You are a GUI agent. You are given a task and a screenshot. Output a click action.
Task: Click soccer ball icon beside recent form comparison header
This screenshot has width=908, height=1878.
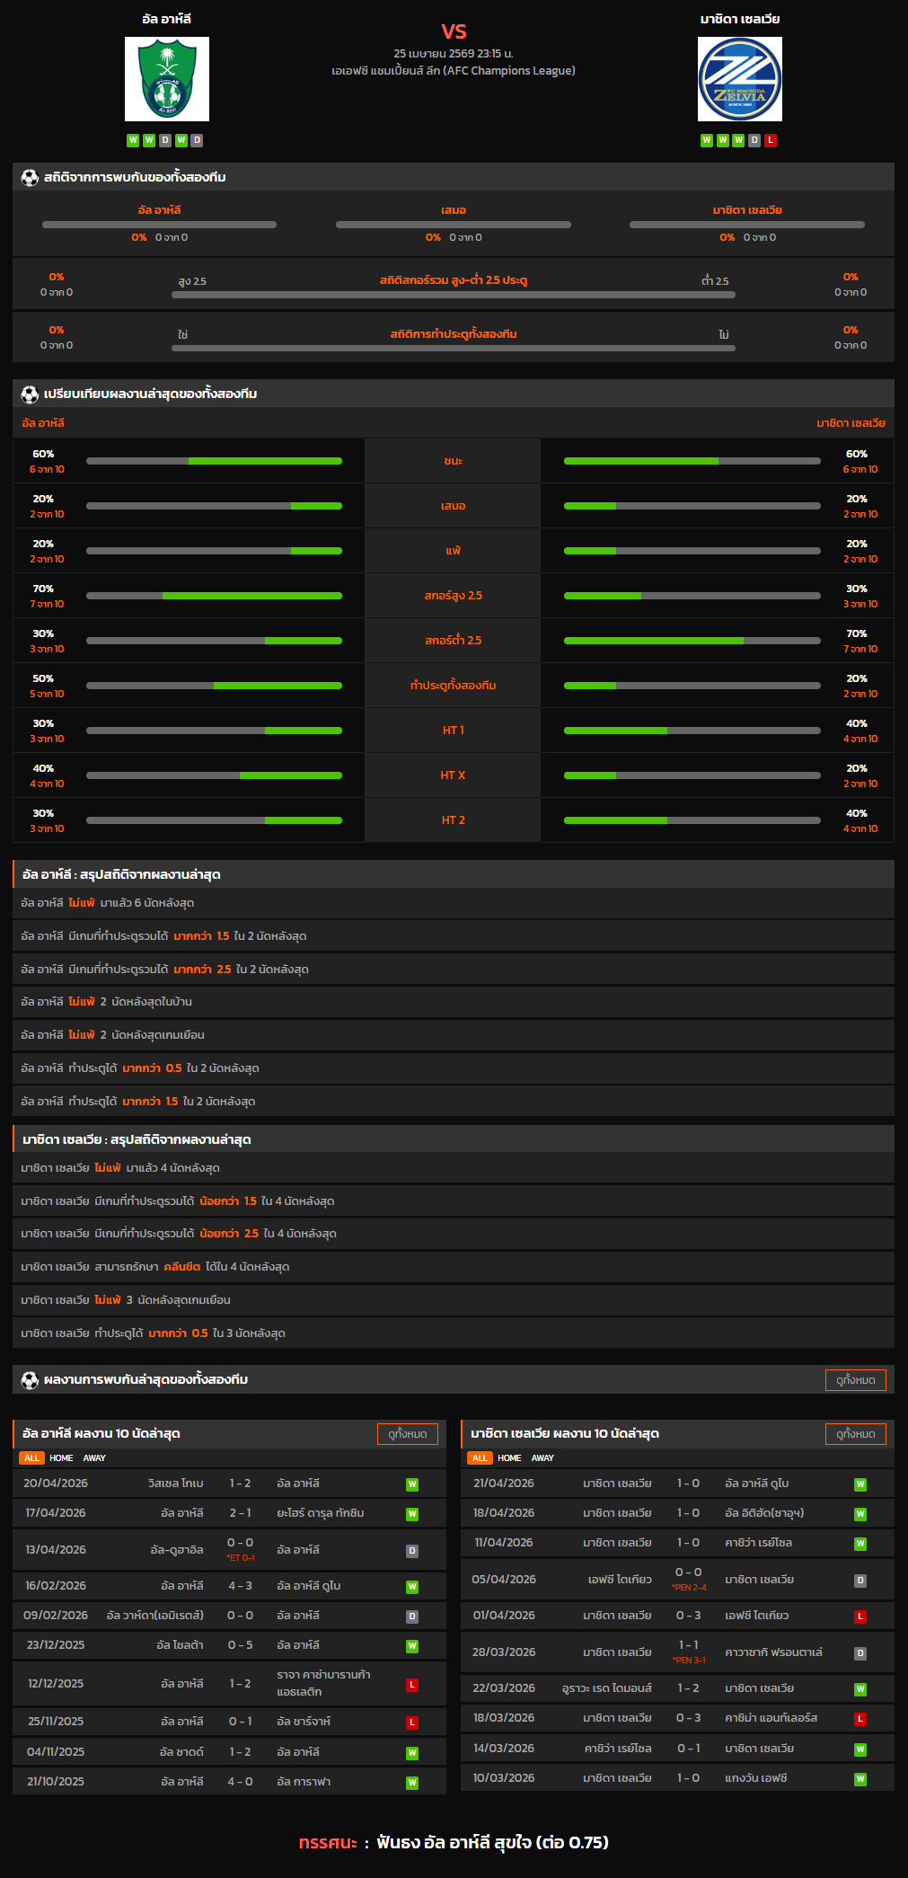30,394
